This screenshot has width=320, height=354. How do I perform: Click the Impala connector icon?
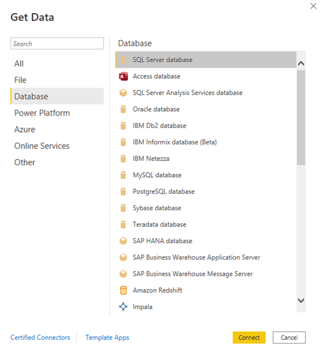123,307
